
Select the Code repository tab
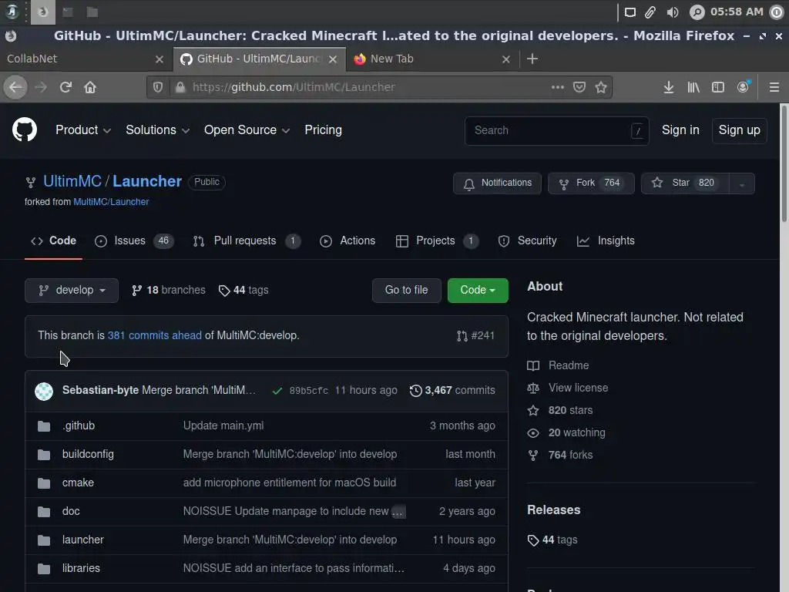pos(53,240)
